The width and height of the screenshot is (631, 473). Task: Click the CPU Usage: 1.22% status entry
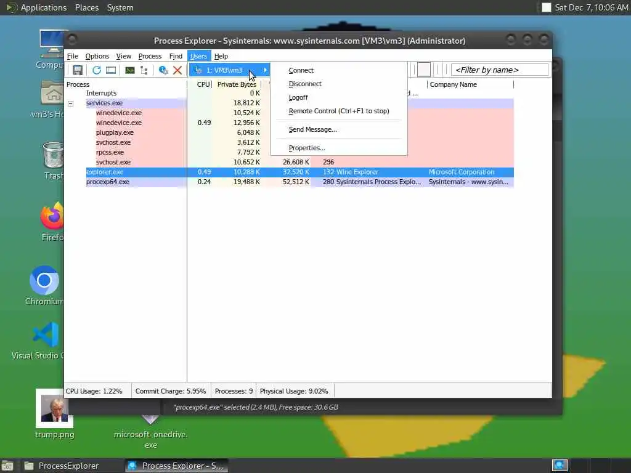(94, 391)
